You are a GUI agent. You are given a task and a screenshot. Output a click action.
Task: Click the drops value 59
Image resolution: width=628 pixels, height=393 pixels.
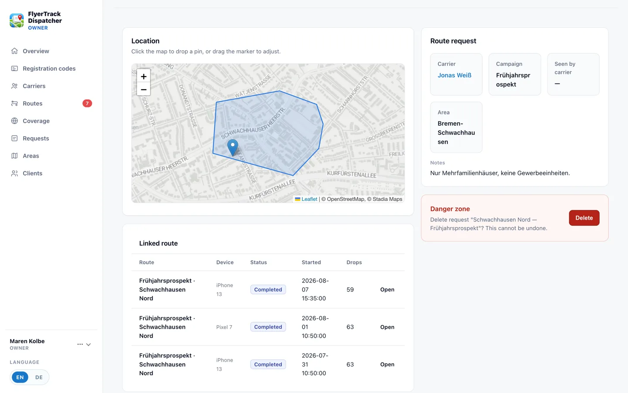[x=350, y=290]
